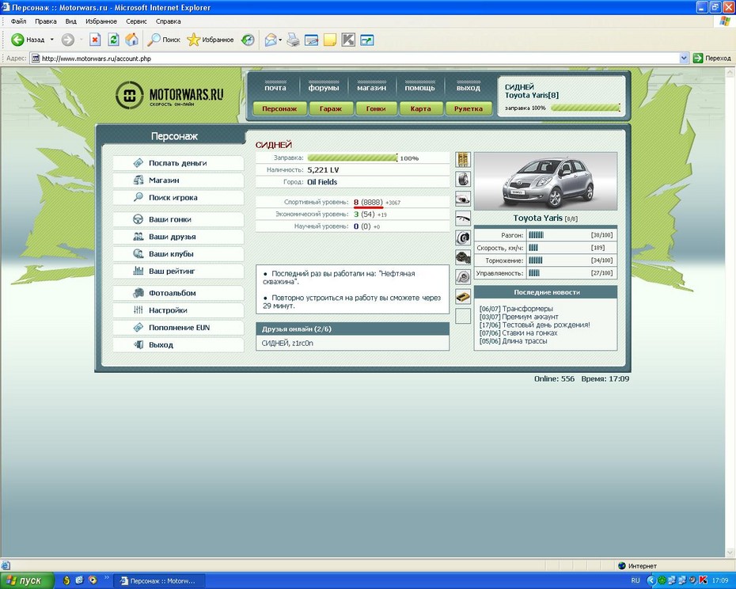The height and width of the screenshot is (589, 736).
Task: Click the Print icon in toolbar
Action: (293, 40)
